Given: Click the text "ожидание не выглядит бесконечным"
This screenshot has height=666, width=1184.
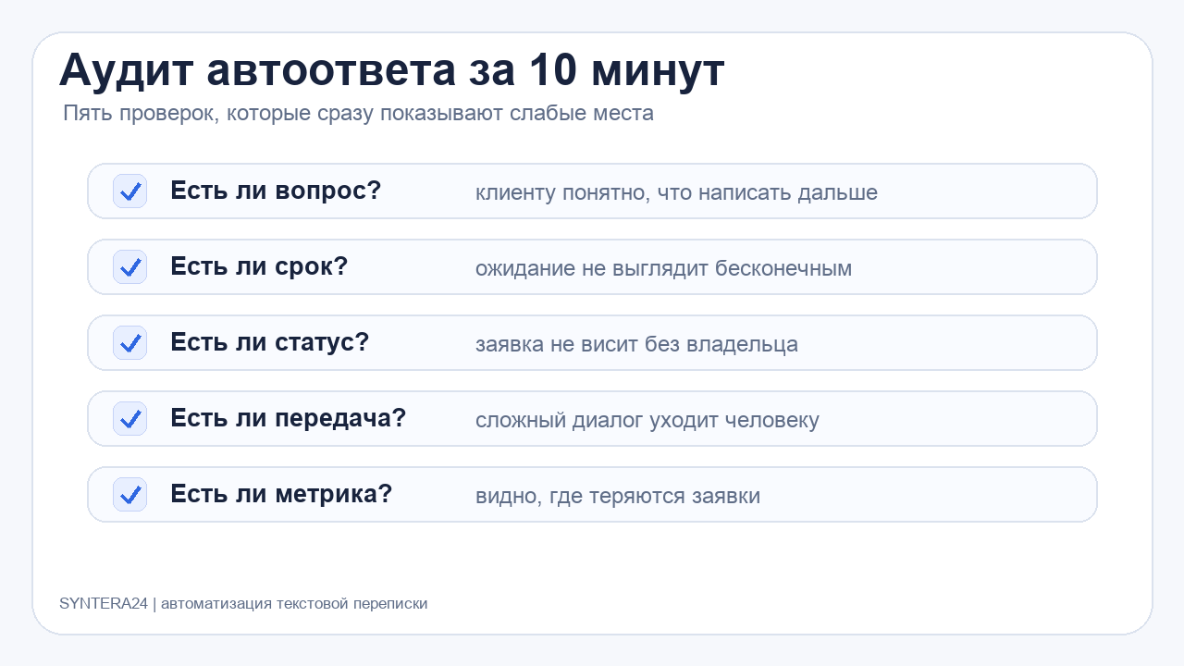Looking at the screenshot, I should pyautogui.click(x=663, y=269).
